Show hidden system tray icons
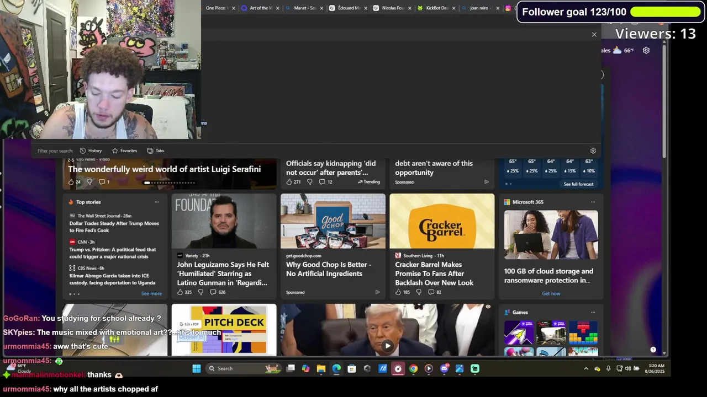Screen dimensions: 707x397 pos(586,368)
